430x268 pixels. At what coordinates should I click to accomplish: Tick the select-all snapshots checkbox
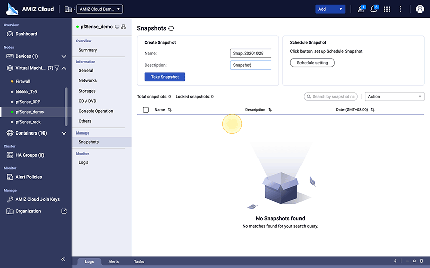[x=146, y=110]
